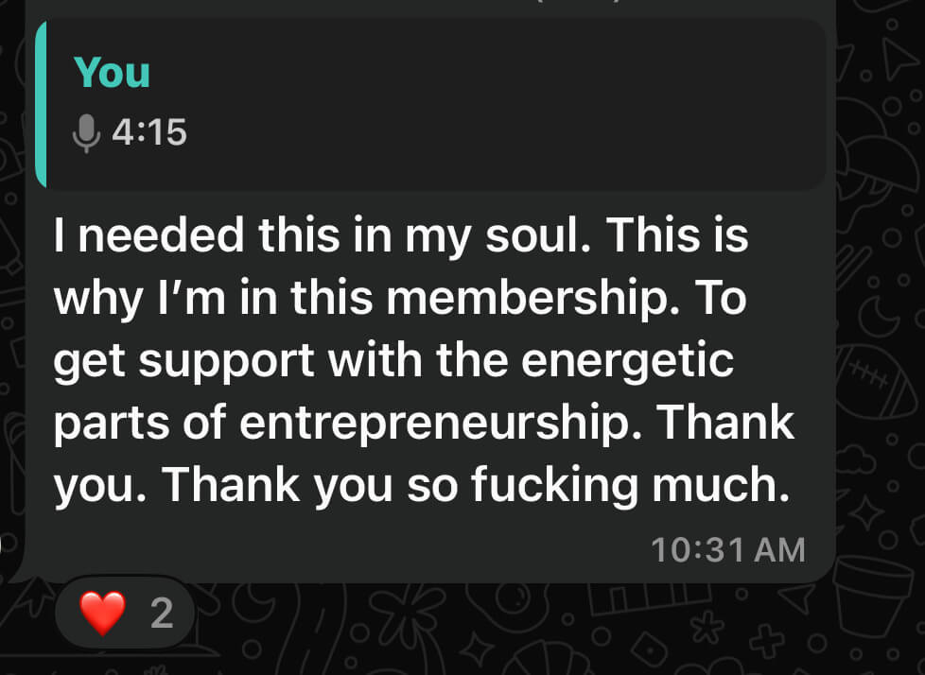Image resolution: width=925 pixels, height=675 pixels.
Task: Click the teal bar on quoted reply
Action: coord(40,104)
